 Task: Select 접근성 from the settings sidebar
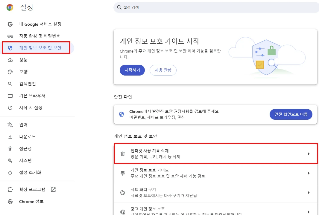[x=25, y=149]
